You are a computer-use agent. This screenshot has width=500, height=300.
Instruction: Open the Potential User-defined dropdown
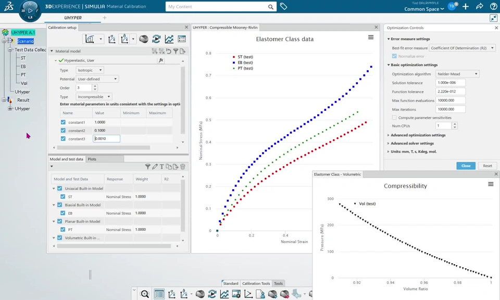[x=97, y=79]
